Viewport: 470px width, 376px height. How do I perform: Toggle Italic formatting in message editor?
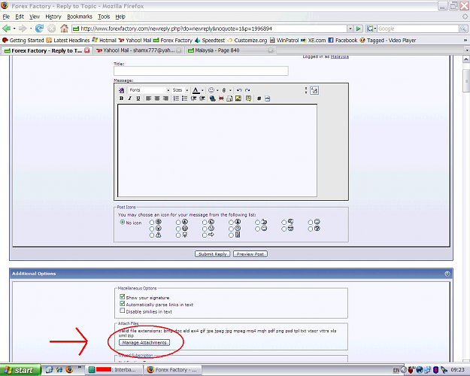[x=130, y=99]
